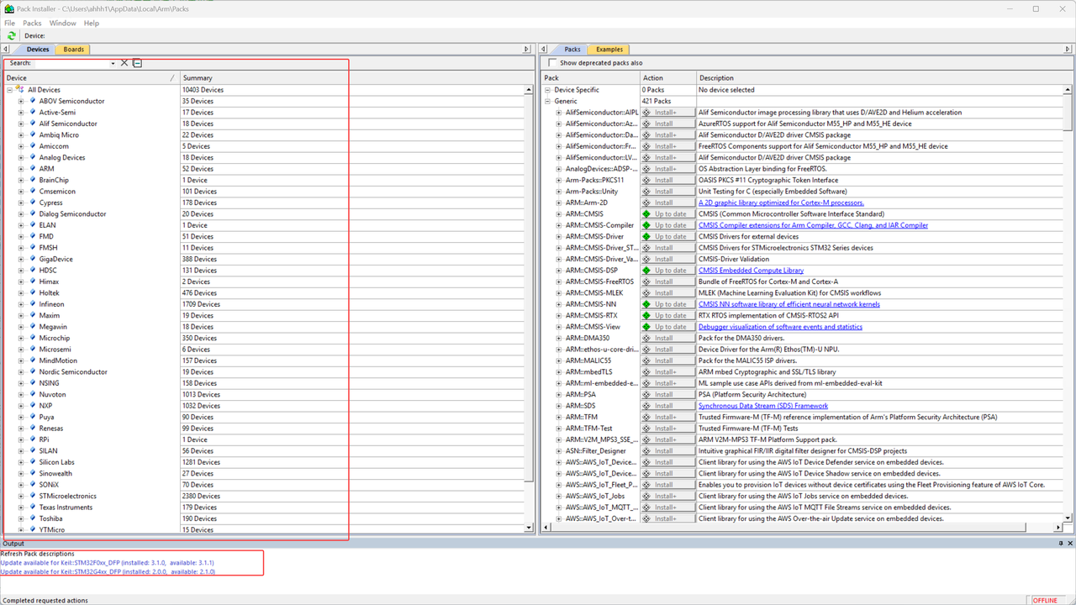Viewport: 1076px width, 605px height.
Task: Expand the NXP device node
Action: pyautogui.click(x=21, y=406)
